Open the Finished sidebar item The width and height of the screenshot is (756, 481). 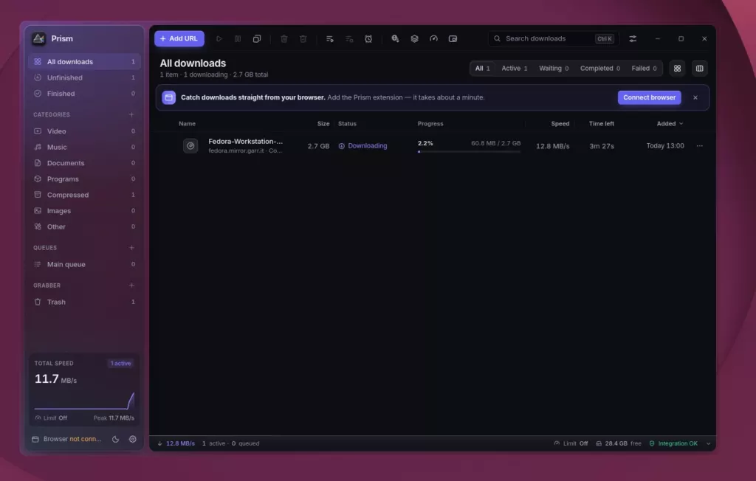click(x=84, y=94)
